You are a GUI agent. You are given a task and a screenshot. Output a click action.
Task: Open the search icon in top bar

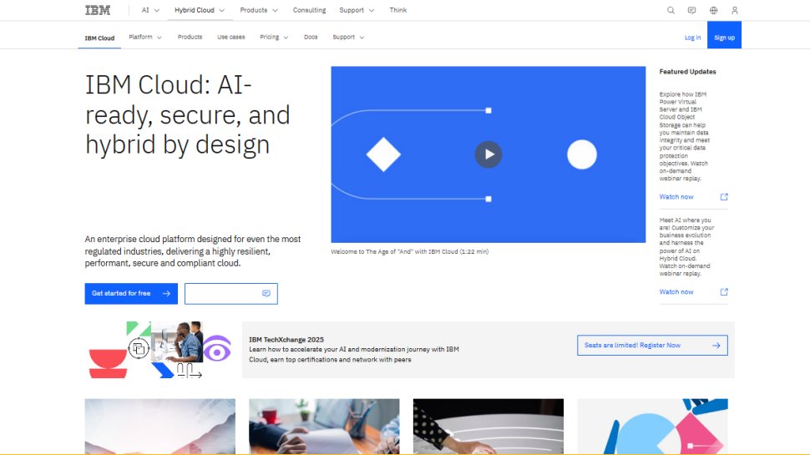click(x=671, y=10)
